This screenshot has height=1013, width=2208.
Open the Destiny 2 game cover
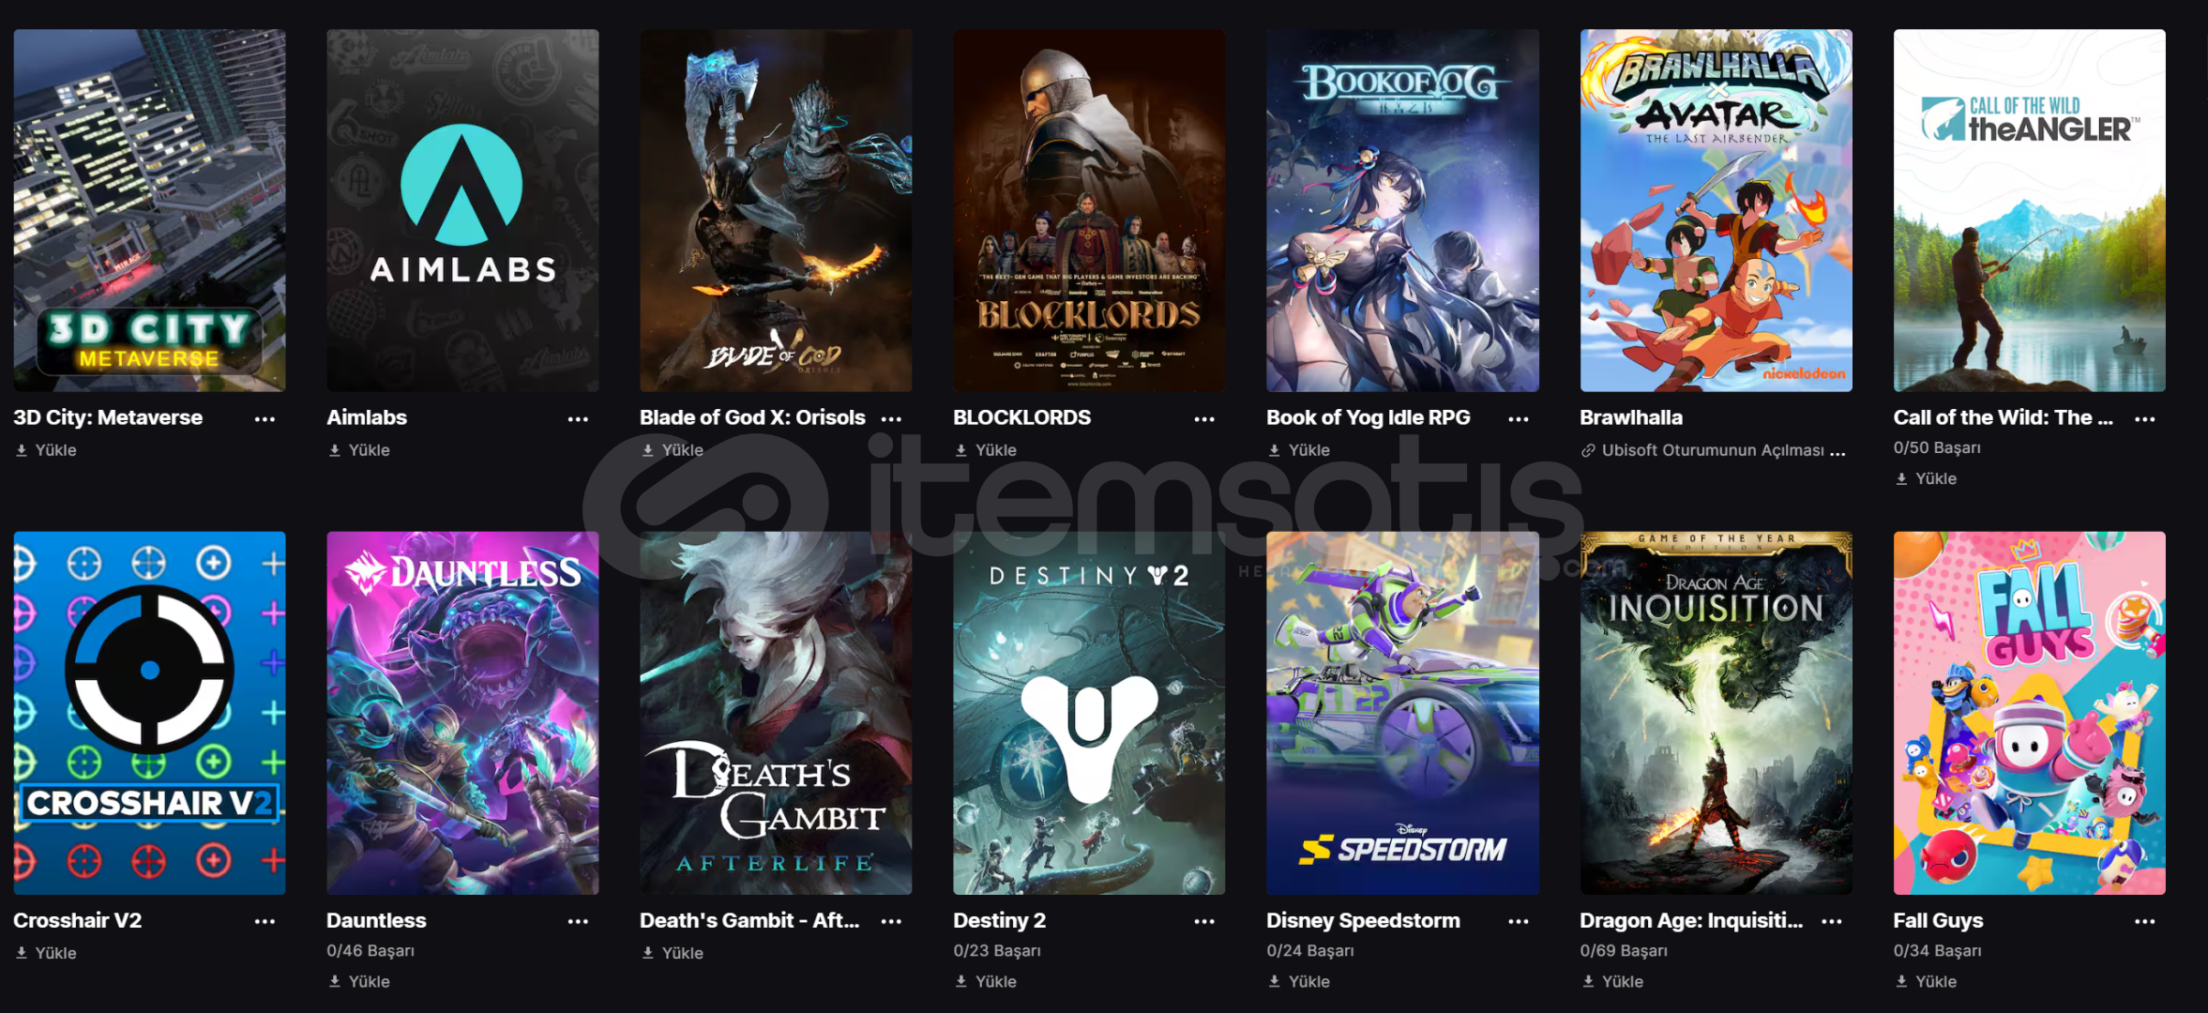[1089, 713]
